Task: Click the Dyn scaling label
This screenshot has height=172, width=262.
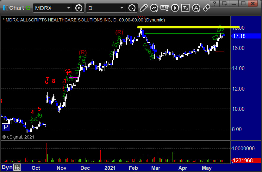Action: coord(7,167)
